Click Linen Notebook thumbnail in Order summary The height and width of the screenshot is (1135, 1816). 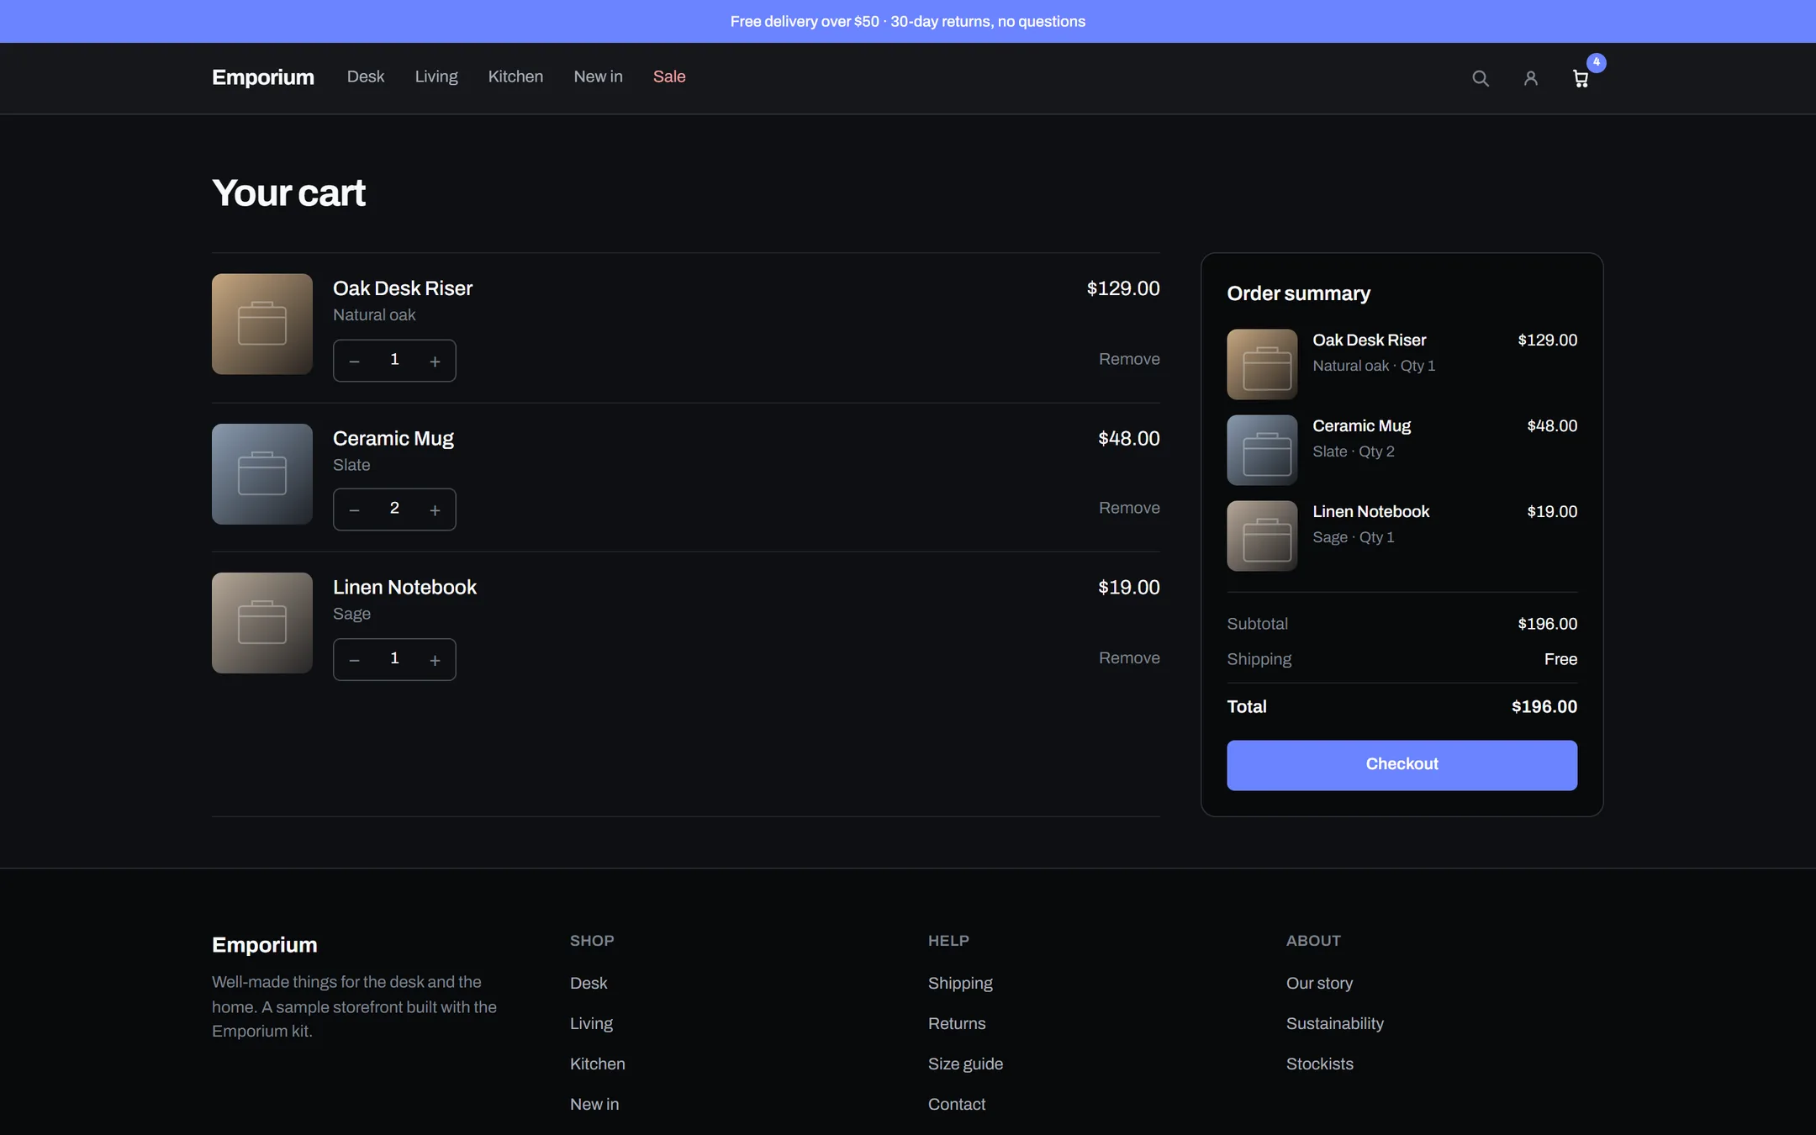click(x=1262, y=536)
